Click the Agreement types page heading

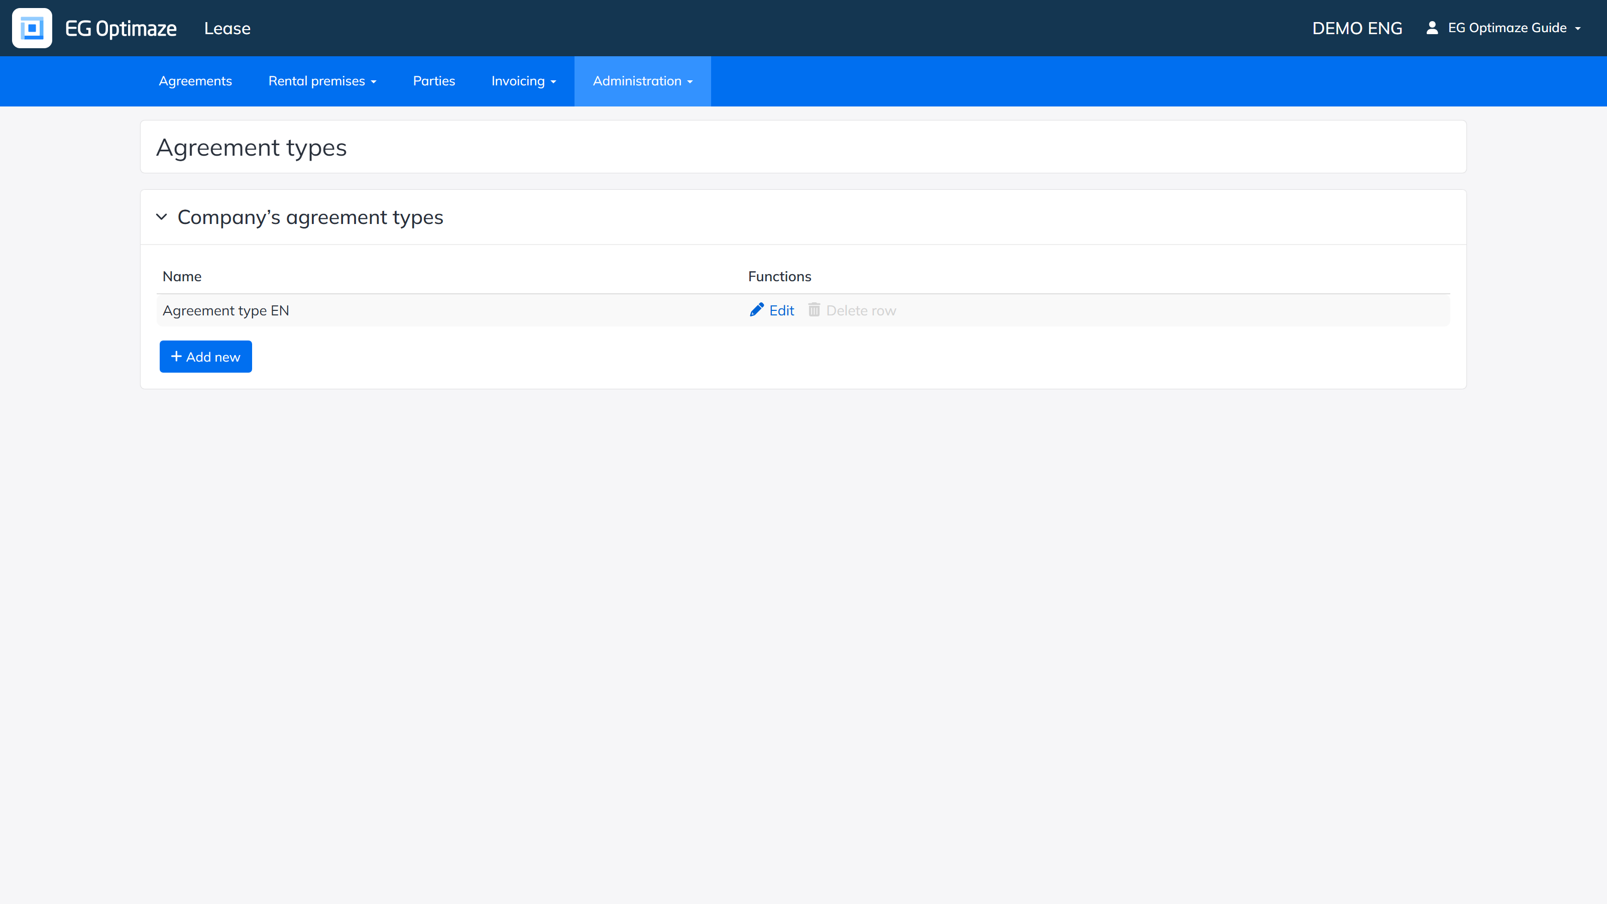pyautogui.click(x=252, y=148)
